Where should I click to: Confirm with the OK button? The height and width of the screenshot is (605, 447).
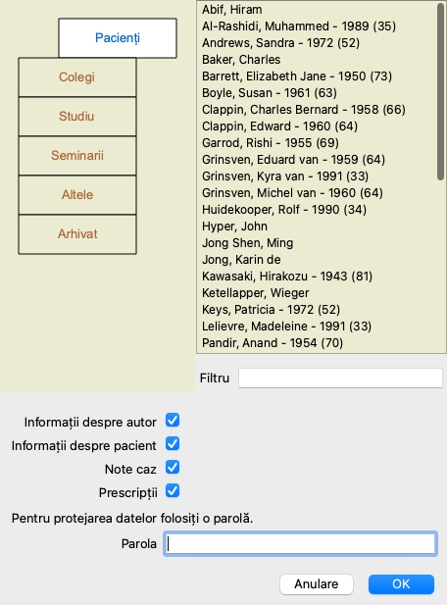[401, 584]
